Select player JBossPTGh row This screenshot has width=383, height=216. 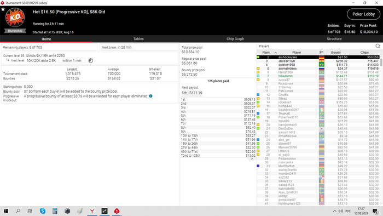click(318, 61)
